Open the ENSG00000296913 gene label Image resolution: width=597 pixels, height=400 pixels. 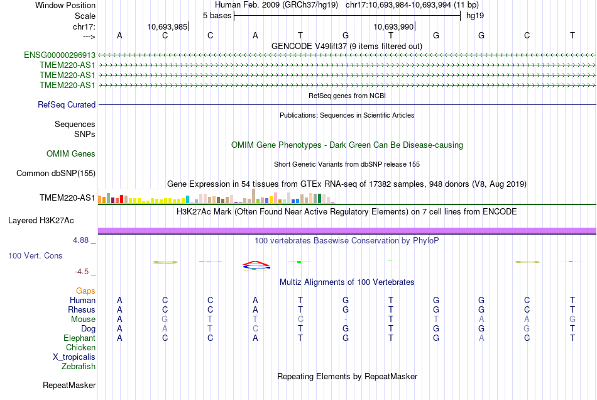60,55
